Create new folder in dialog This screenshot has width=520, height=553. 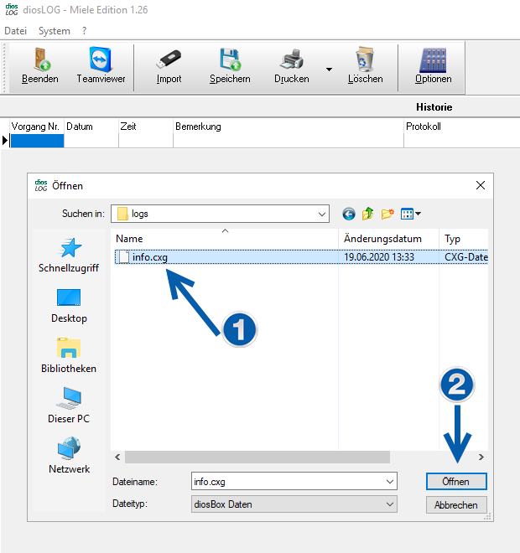pos(387,214)
